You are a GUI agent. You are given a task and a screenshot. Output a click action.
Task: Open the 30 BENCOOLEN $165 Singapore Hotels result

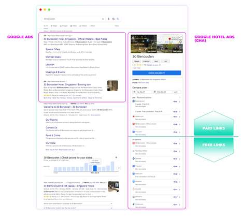coord(69,186)
